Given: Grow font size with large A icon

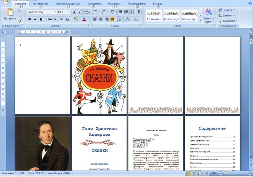Looking at the screenshot, I should tap(74, 12).
